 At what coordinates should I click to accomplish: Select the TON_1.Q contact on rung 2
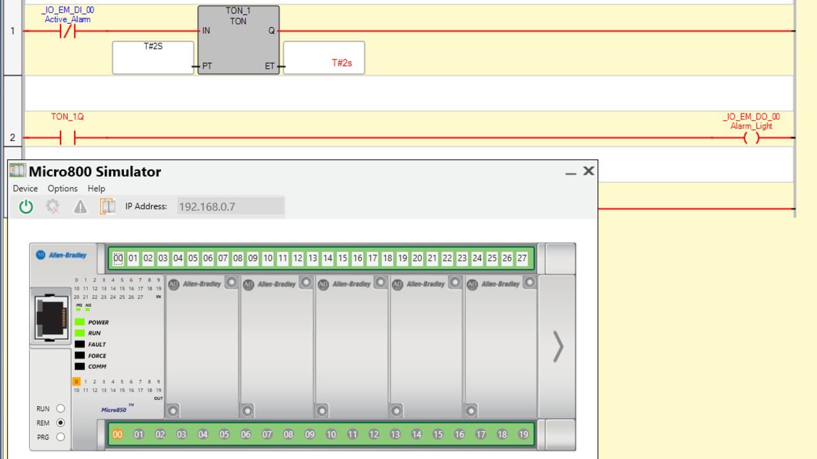click(x=68, y=138)
